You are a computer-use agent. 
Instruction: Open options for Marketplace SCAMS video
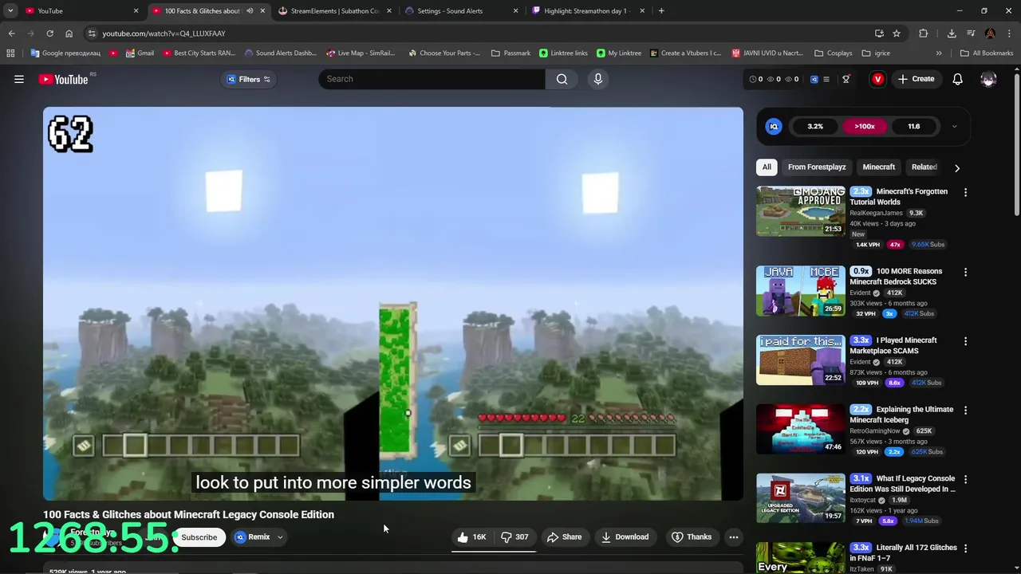[x=965, y=341]
